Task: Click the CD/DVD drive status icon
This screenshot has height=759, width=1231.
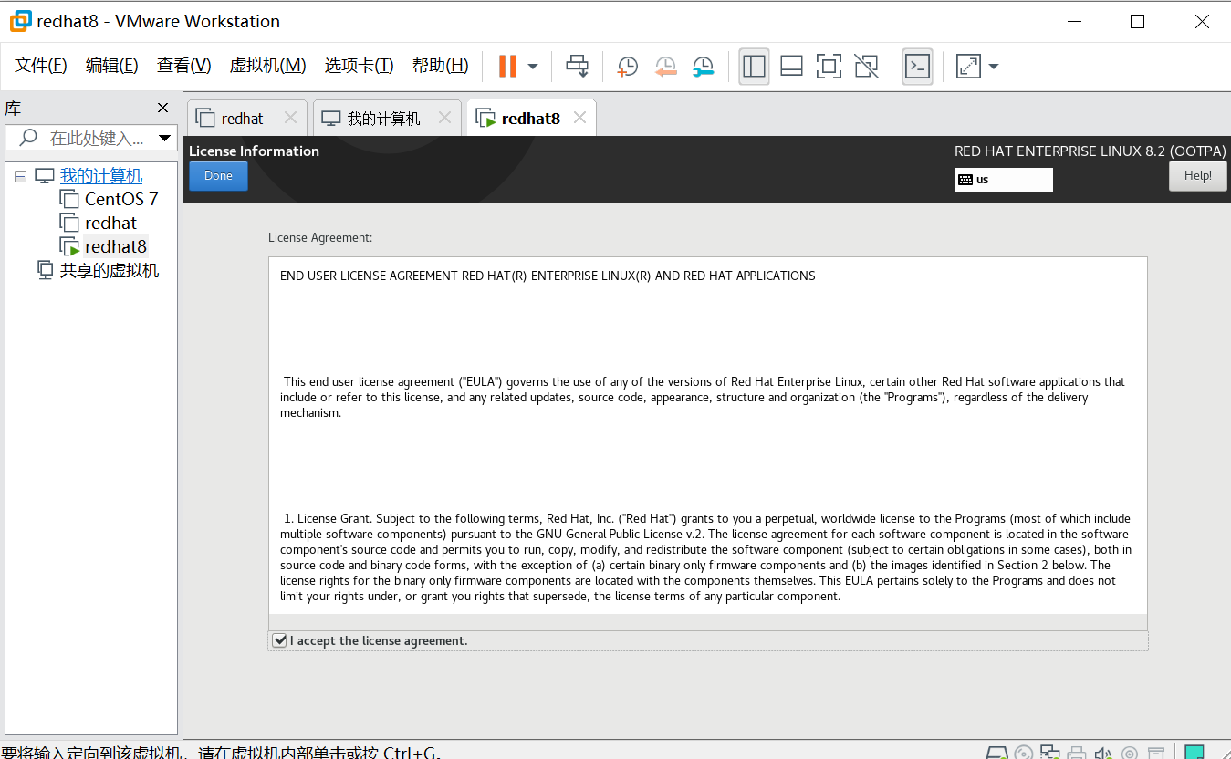Action: (x=1024, y=753)
